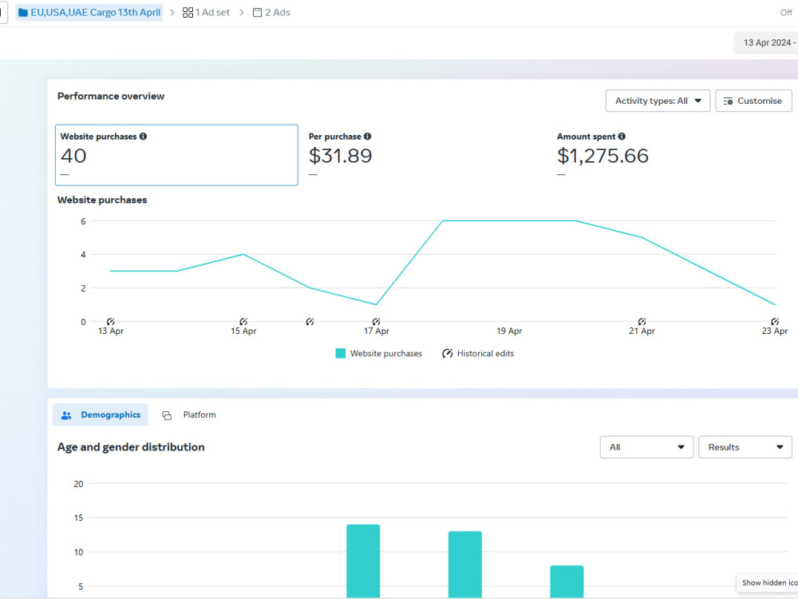Screen dimensions: 798x599
Task: Click the Show hidden icons tooltip
Action: (768, 583)
